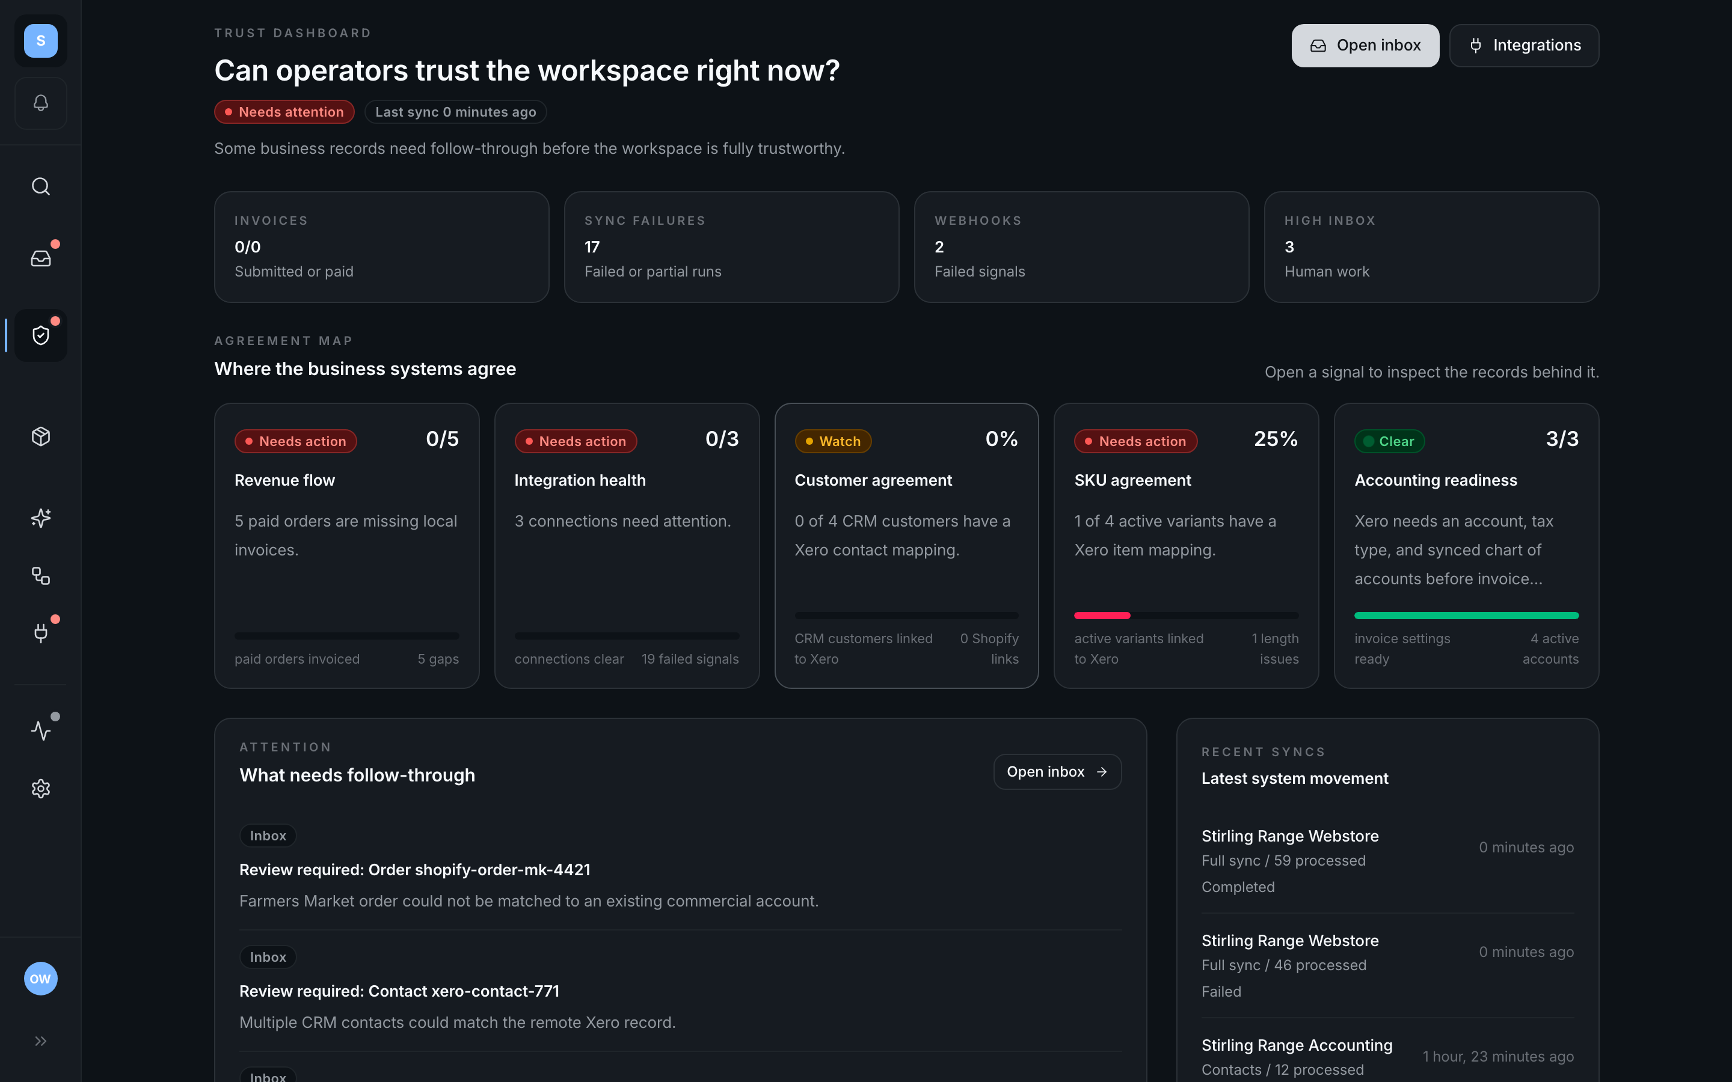This screenshot has width=1732, height=1082.
Task: Click the 1 length issues text
Action: pos(1275,649)
